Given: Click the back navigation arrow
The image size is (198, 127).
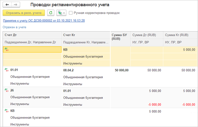Looking at the screenshot, I should [7, 5].
